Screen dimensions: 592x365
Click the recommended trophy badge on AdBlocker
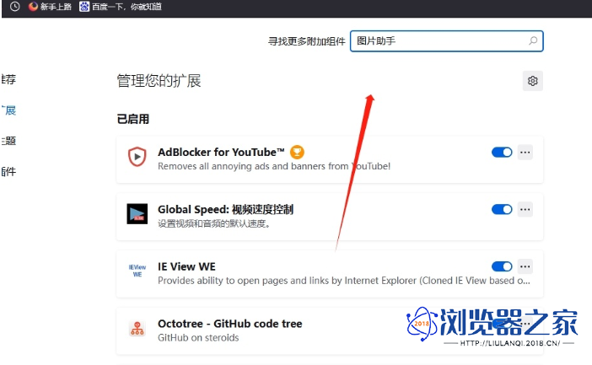(297, 152)
